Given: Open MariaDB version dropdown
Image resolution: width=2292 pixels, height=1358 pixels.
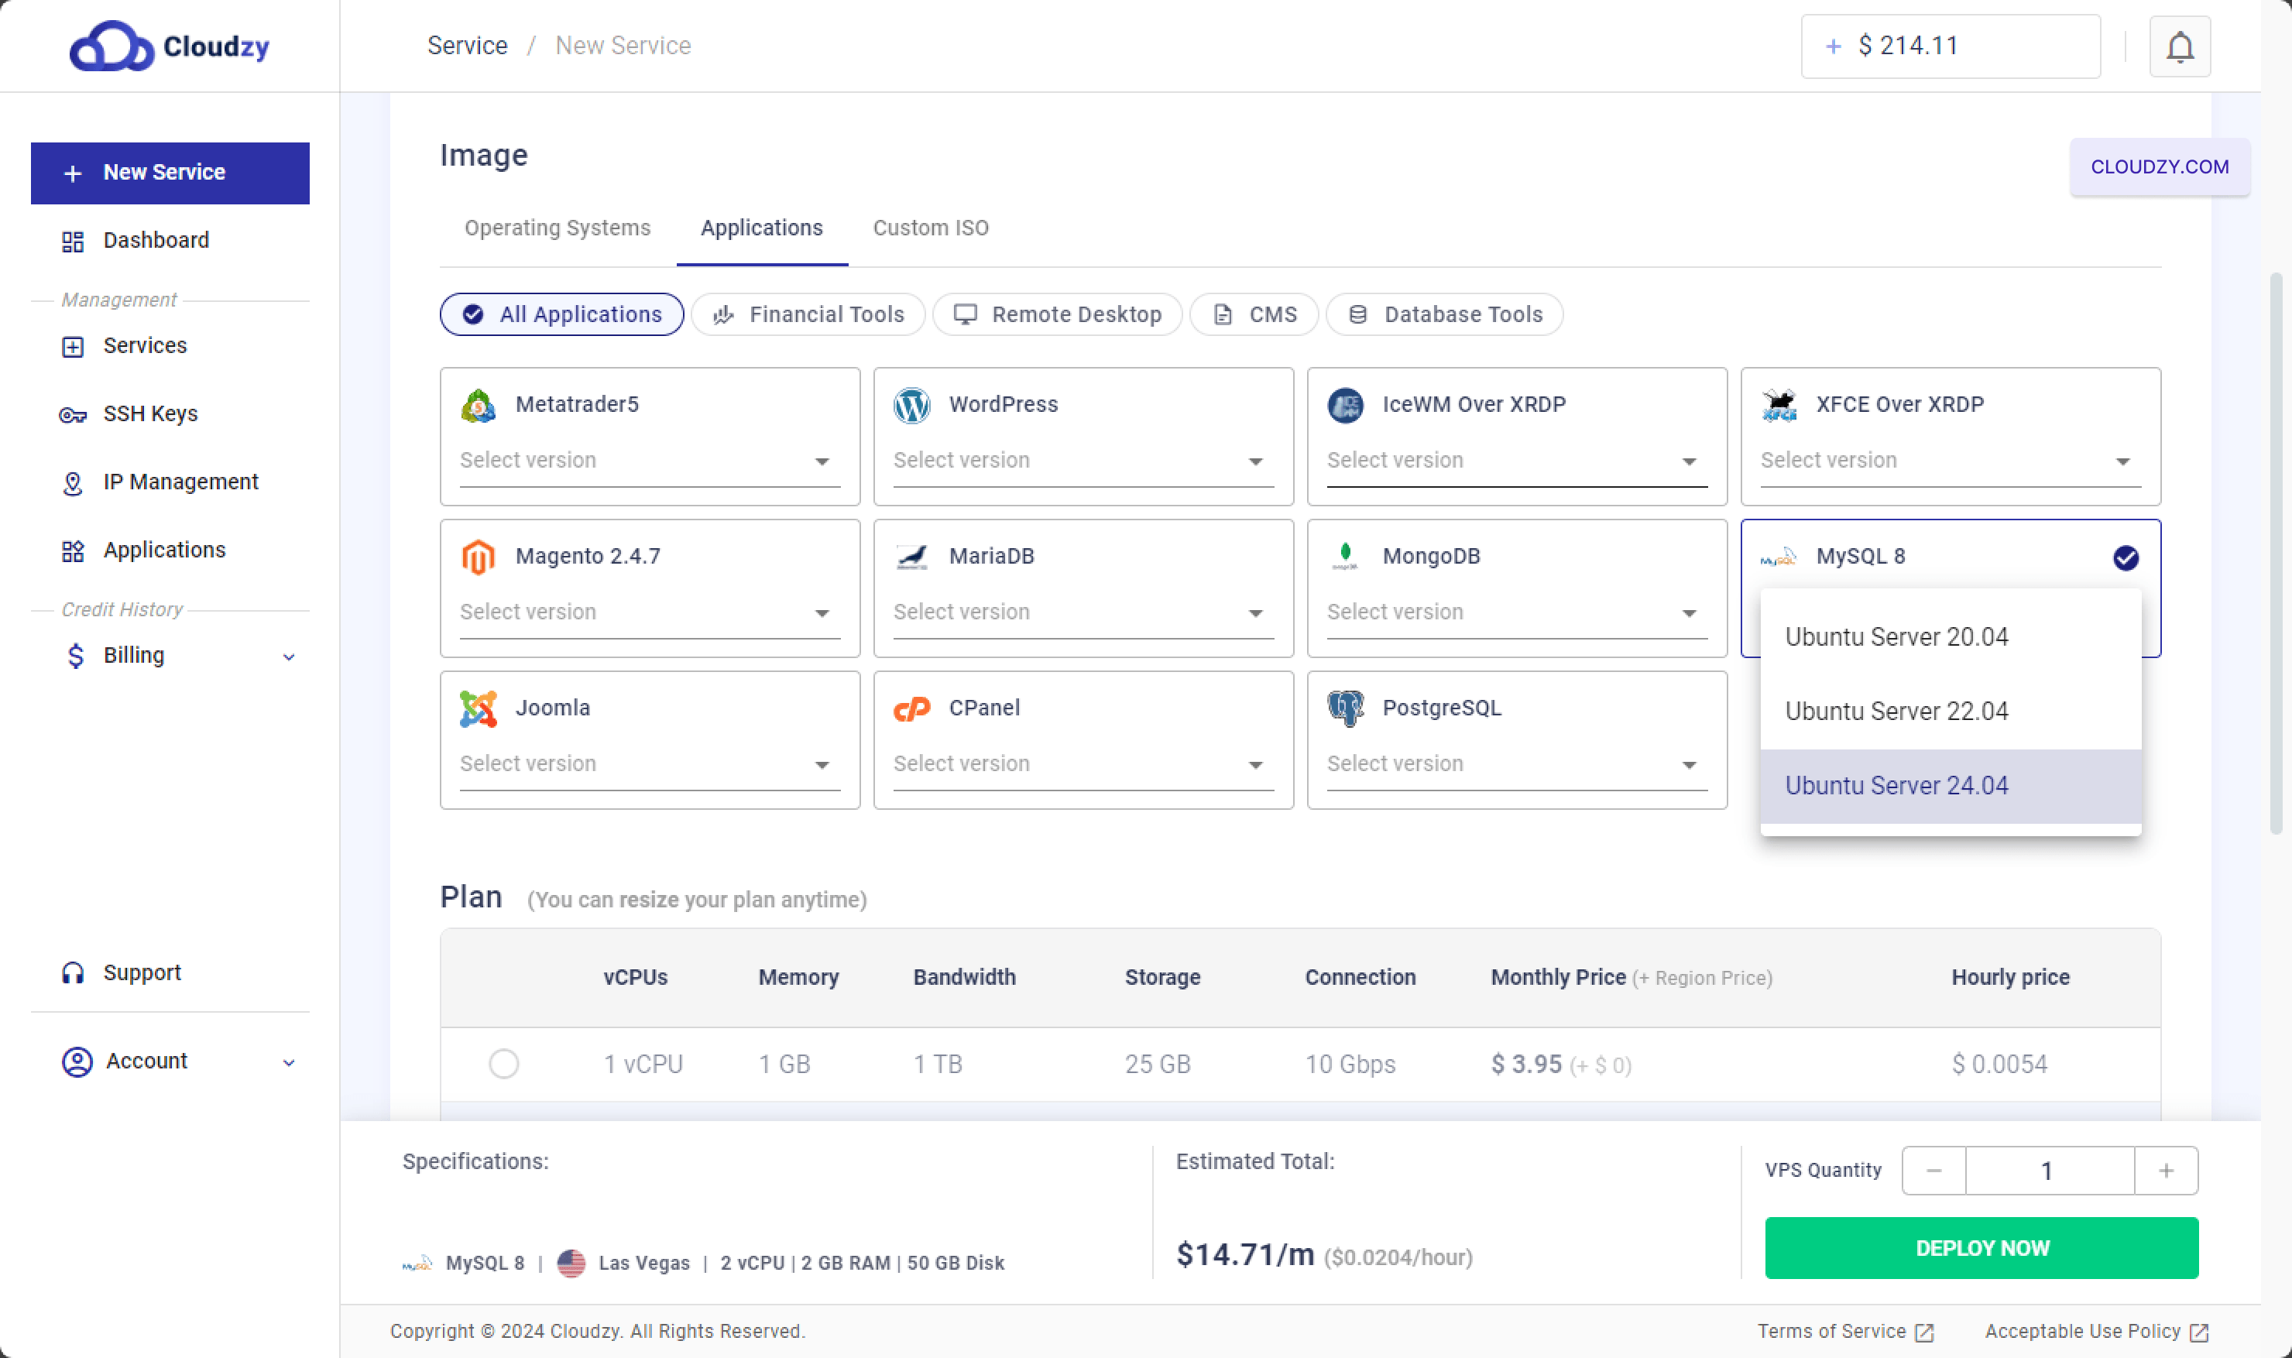Looking at the screenshot, I should click(x=1083, y=613).
